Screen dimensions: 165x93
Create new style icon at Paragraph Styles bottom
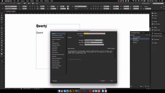(146, 86)
